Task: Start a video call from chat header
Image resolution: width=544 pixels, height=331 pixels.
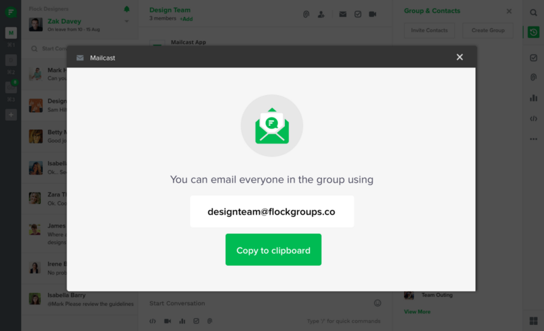Action: coord(373,14)
